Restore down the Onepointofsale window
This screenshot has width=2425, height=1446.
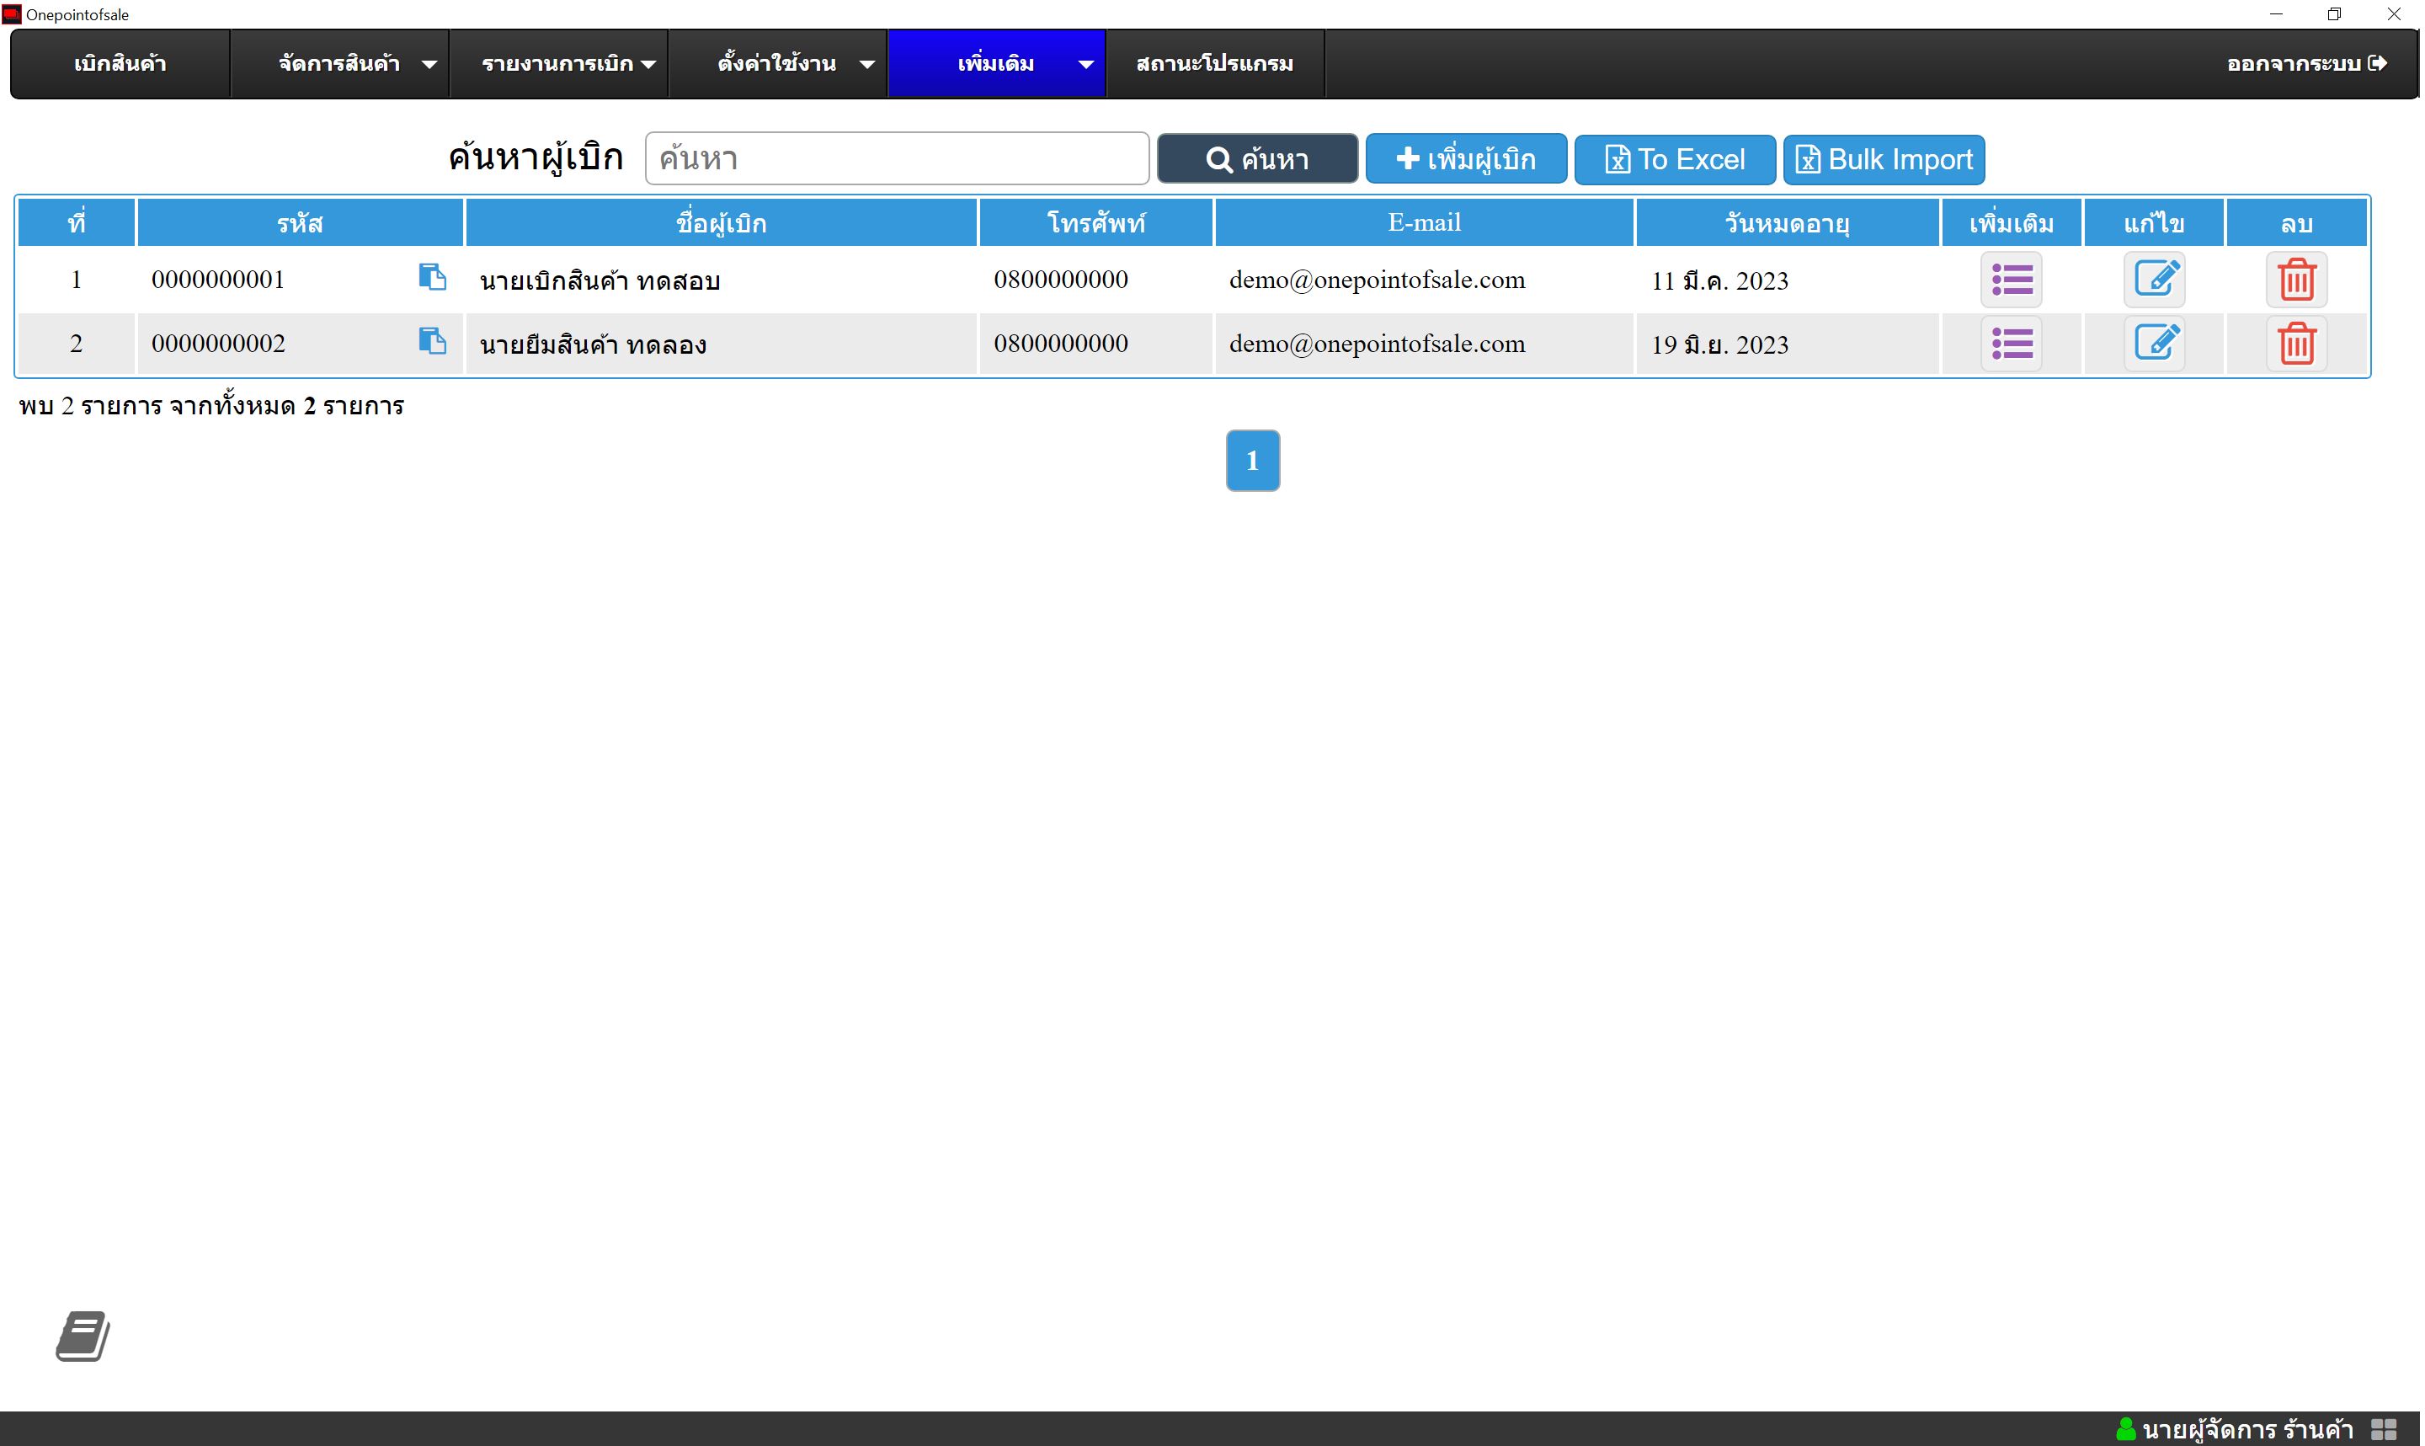coord(2334,13)
